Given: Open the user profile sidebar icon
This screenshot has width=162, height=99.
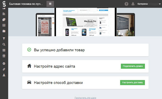Looking at the screenshot, I should click(4, 75).
